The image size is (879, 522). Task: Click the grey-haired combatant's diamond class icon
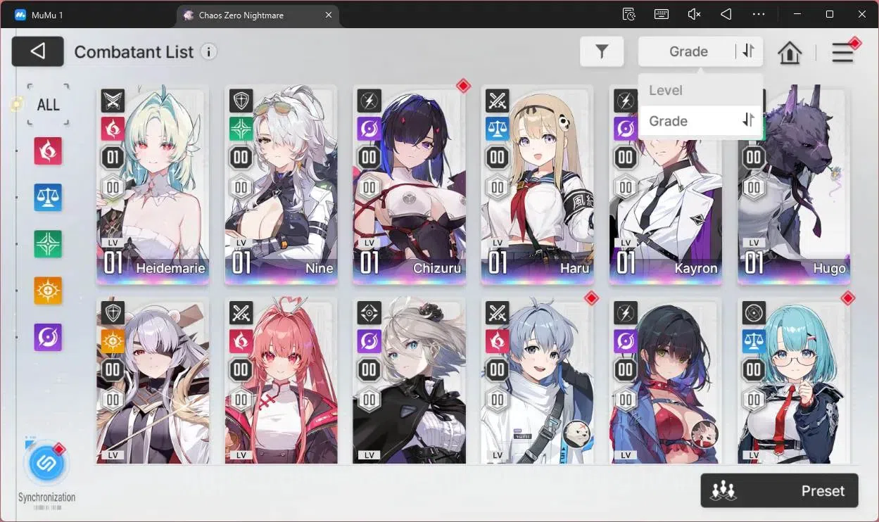tap(369, 313)
